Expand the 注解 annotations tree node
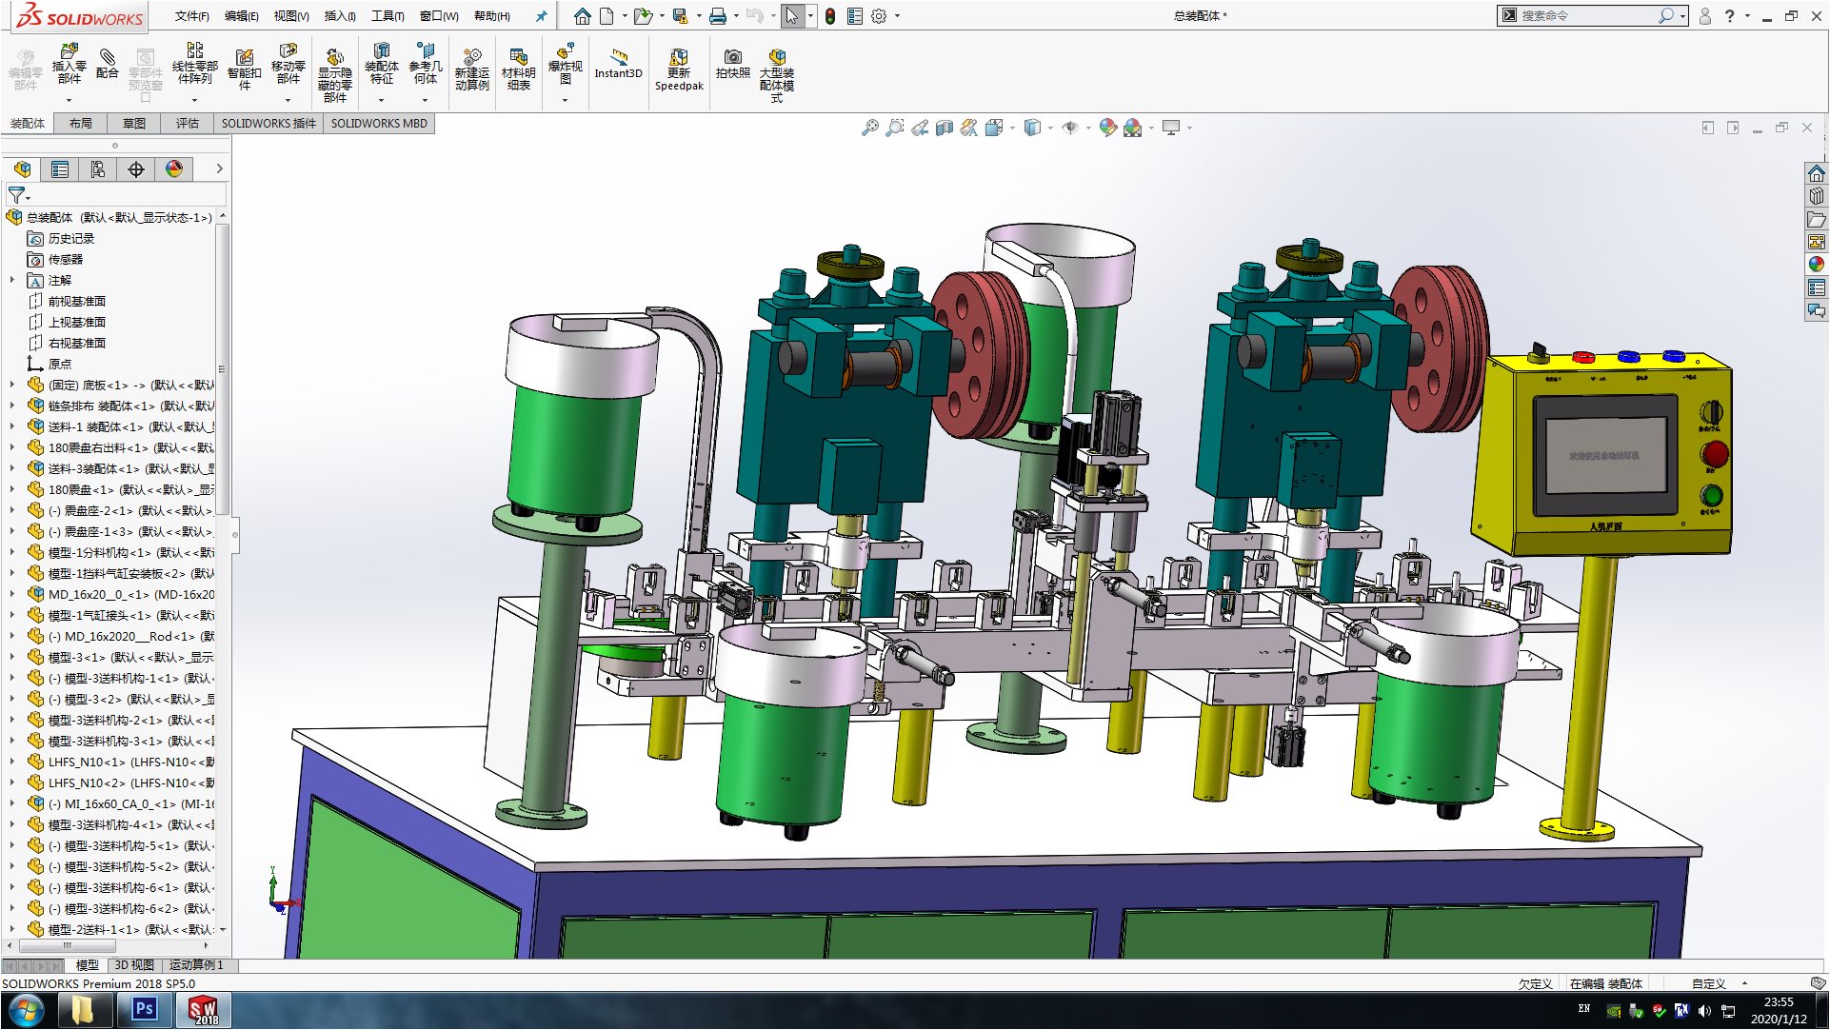 [x=12, y=280]
